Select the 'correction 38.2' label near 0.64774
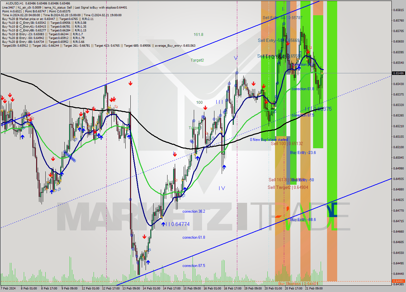406x292 pixels. tap(193, 211)
